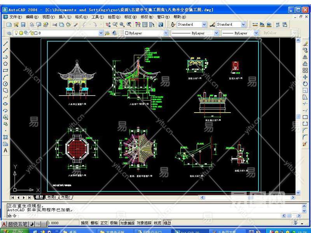Toggle 正交 ortho mode in status bar

(104, 223)
